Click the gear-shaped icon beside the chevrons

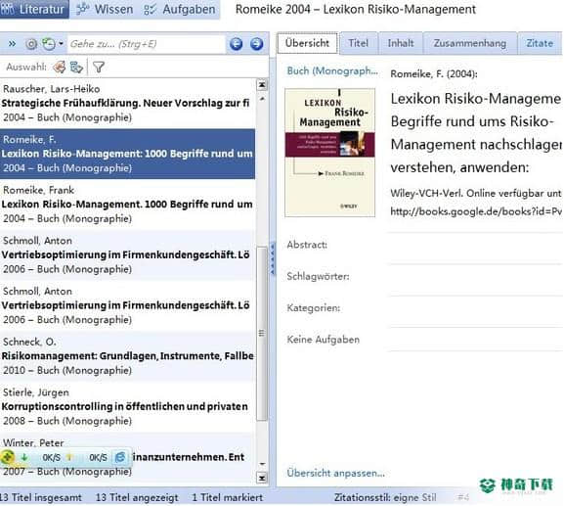tap(31, 44)
